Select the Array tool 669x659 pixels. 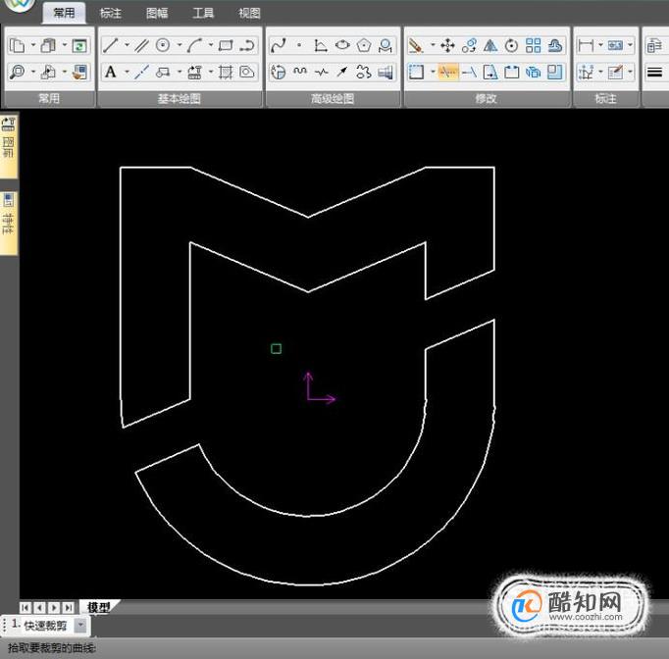point(533,45)
